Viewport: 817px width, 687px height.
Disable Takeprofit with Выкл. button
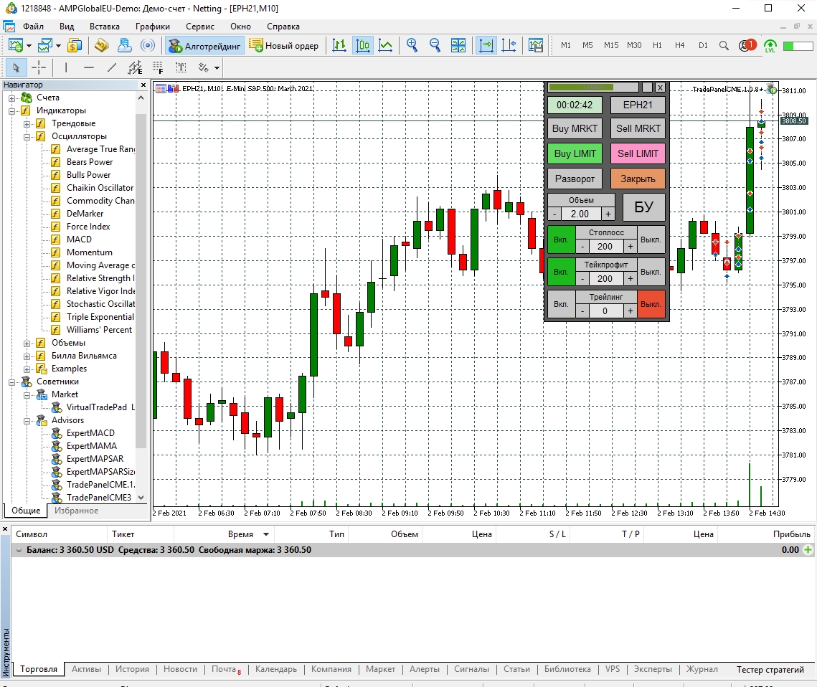point(651,272)
